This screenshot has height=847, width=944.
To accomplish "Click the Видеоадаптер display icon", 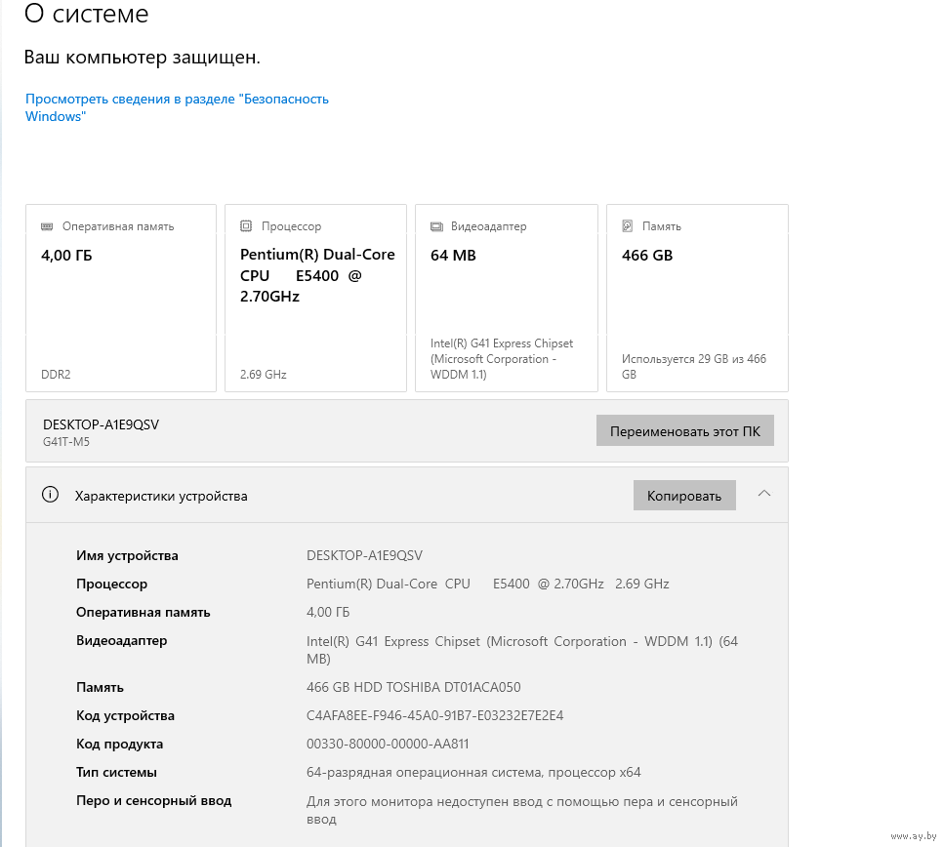I will 436,226.
